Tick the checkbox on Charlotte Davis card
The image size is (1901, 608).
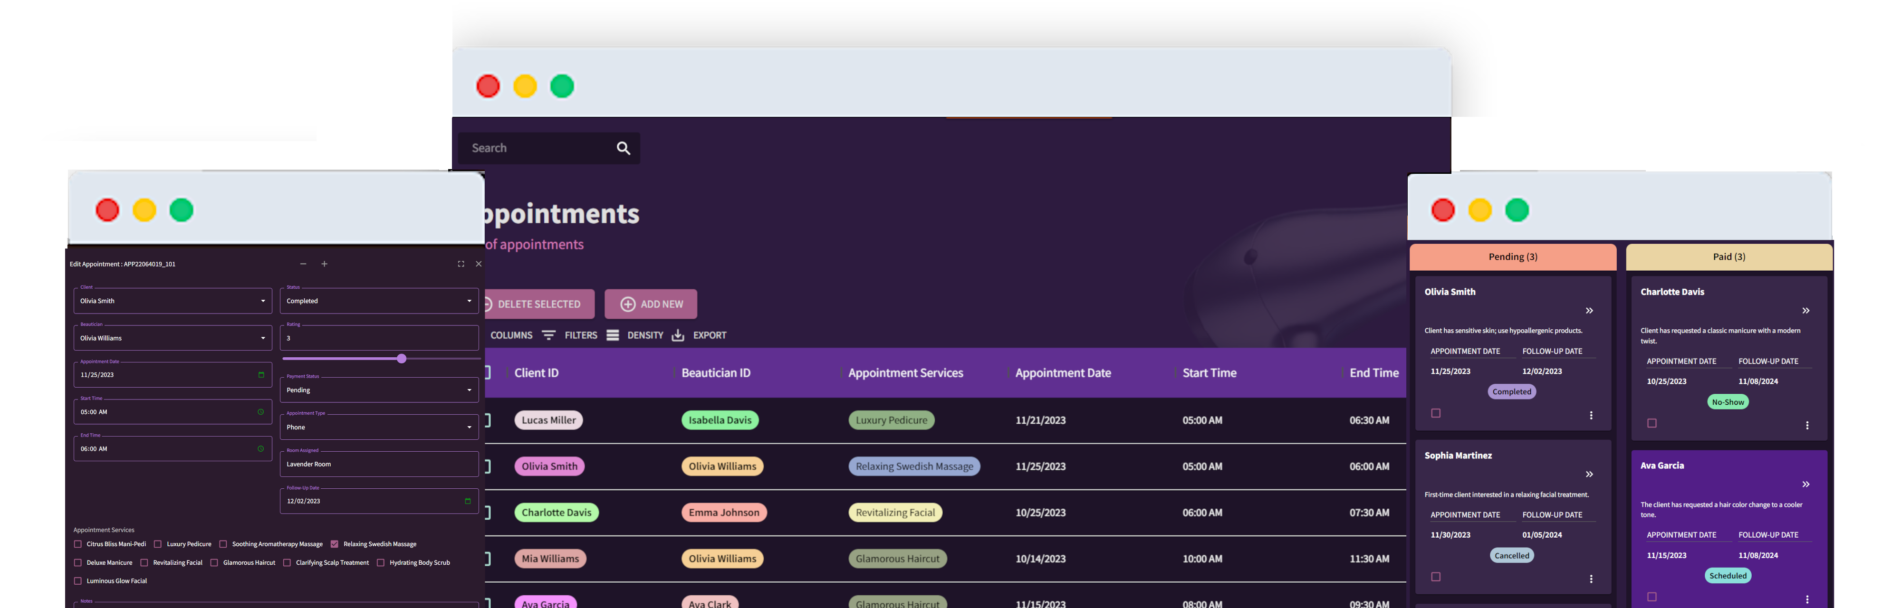click(x=1651, y=423)
